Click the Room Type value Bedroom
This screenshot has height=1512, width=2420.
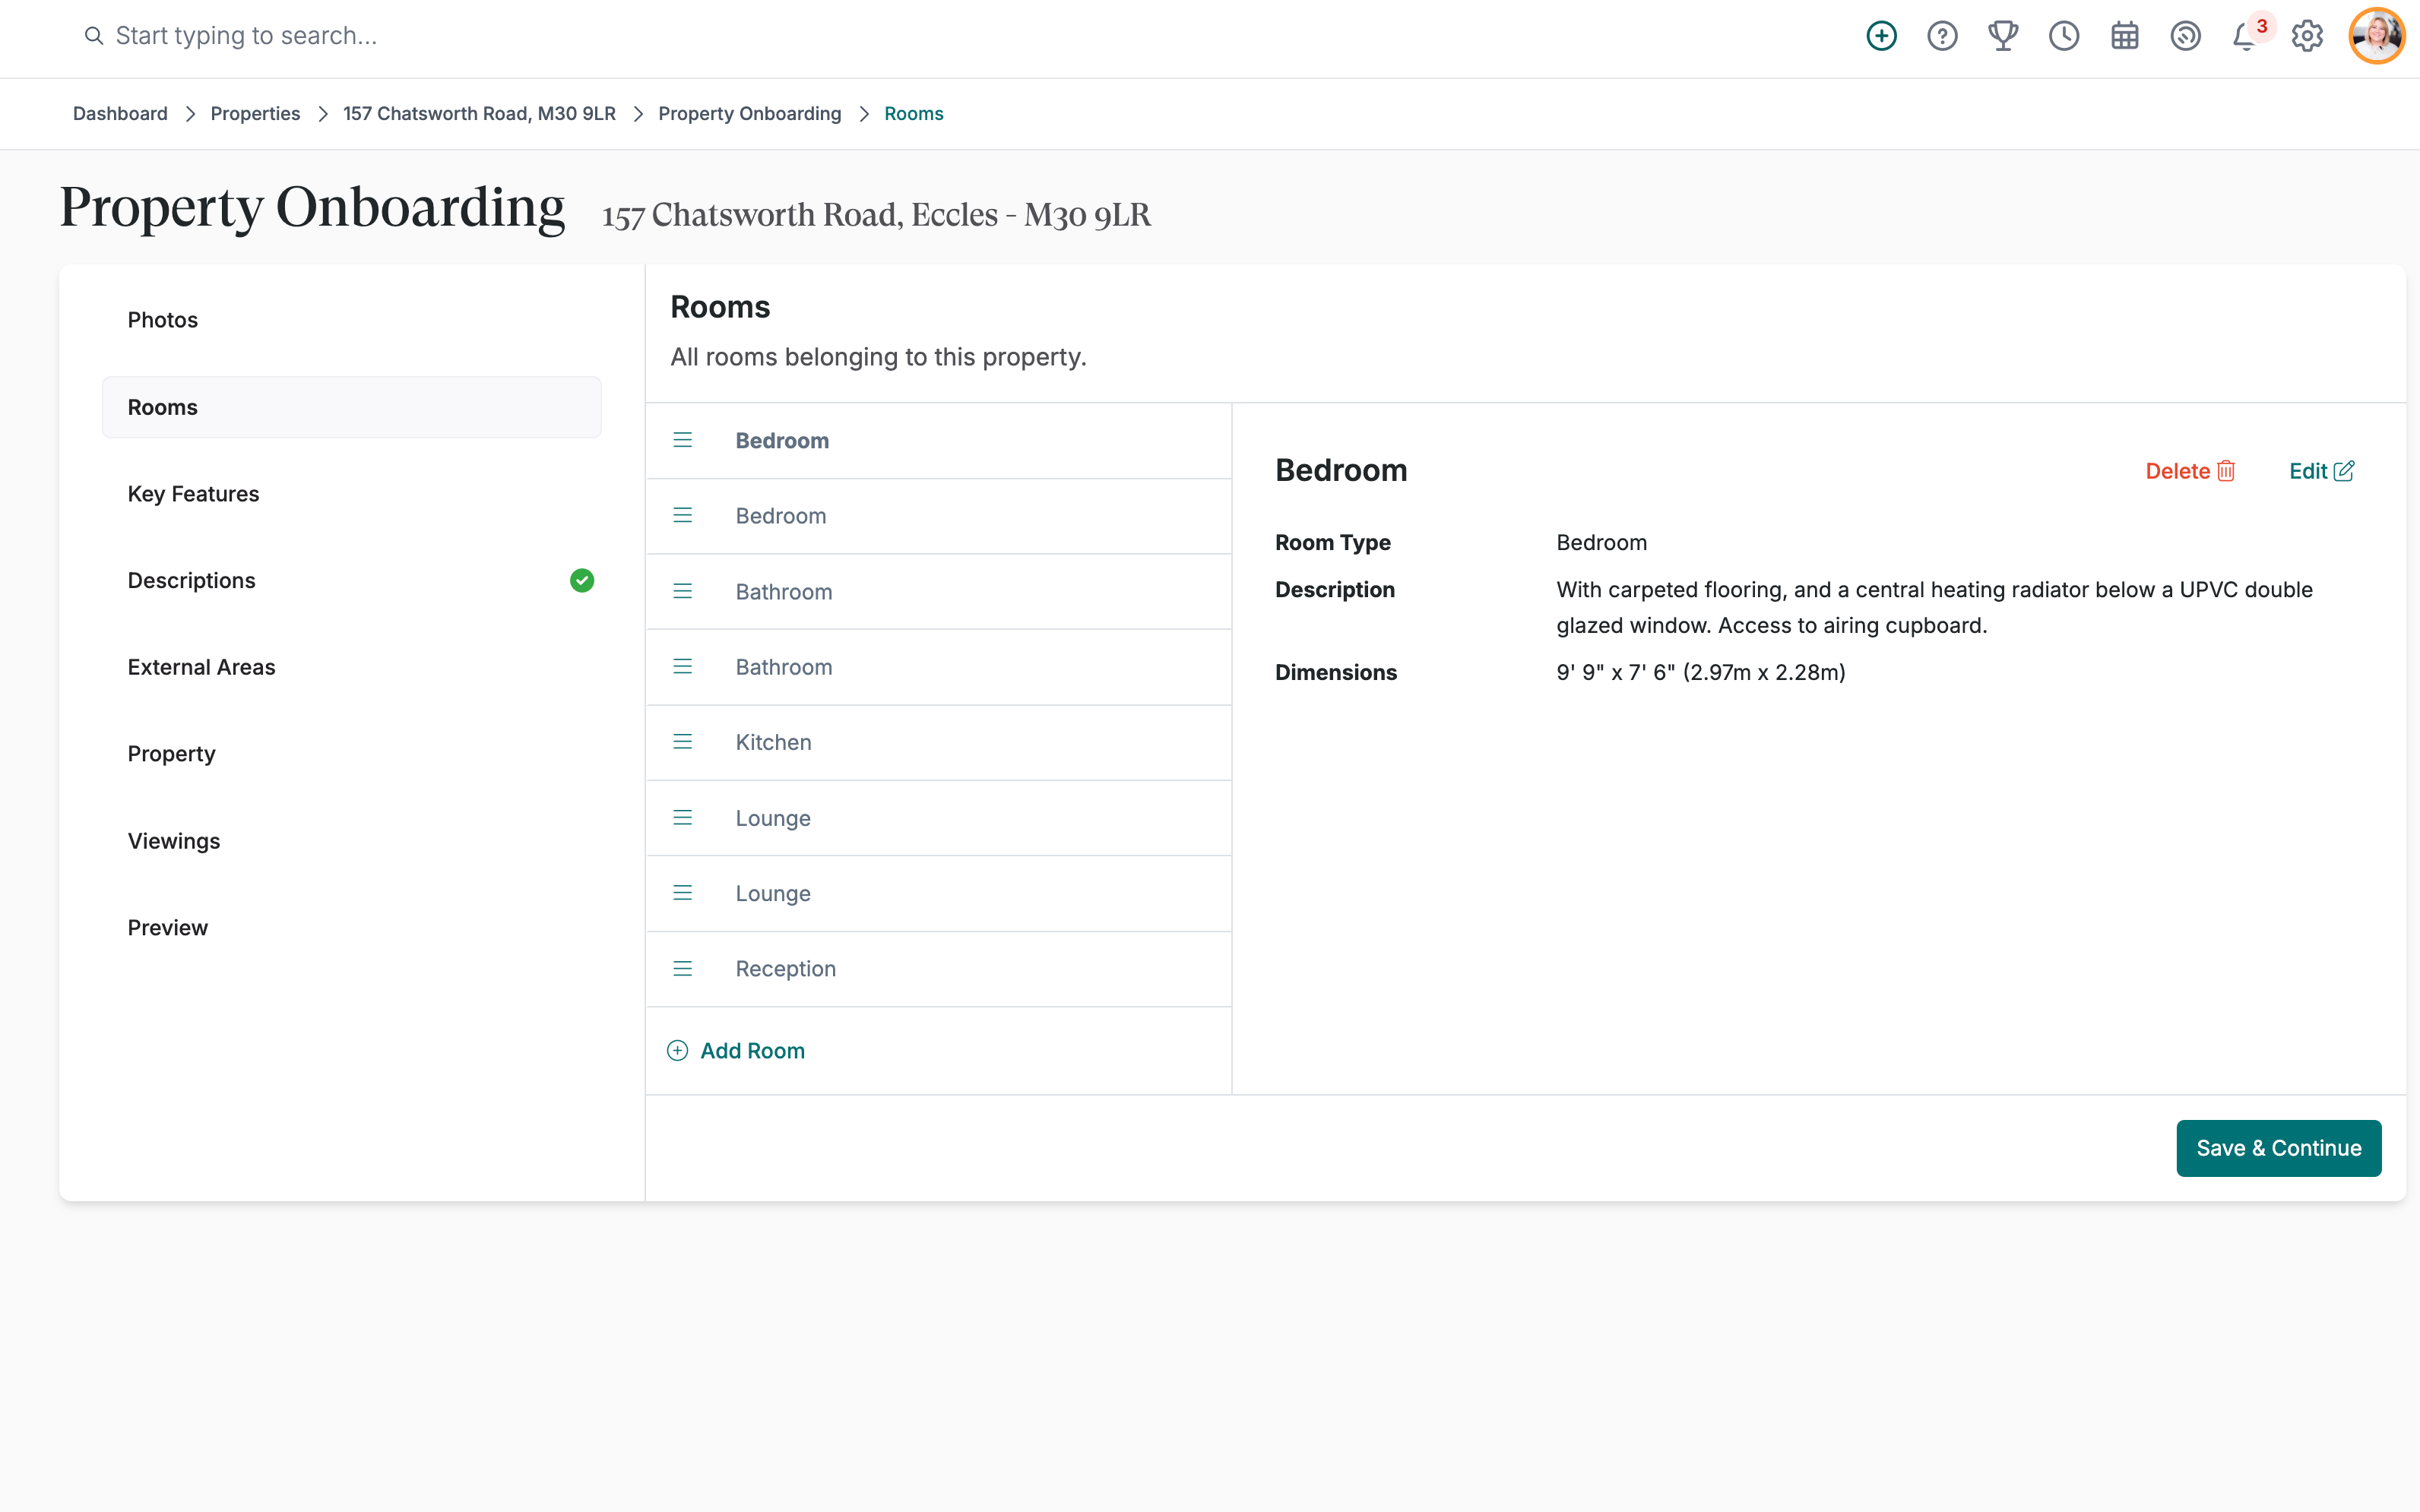coord(1601,543)
